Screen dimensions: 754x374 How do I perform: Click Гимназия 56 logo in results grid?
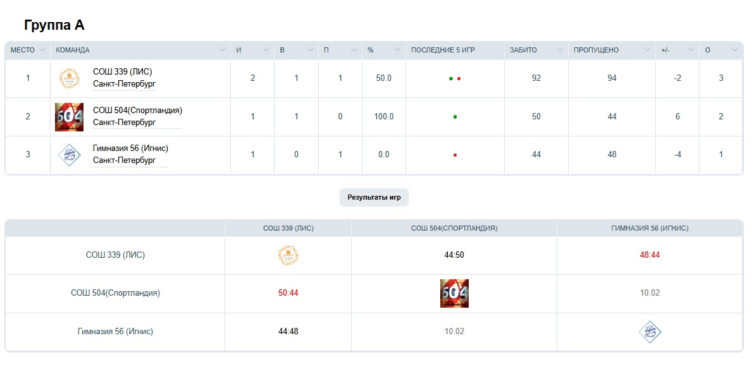click(650, 332)
